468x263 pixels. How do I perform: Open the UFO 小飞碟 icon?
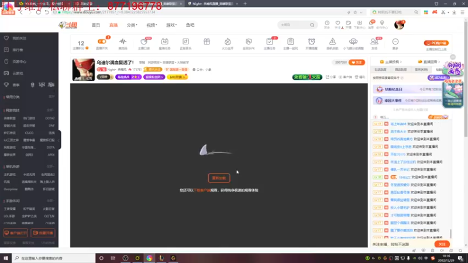[353, 41]
